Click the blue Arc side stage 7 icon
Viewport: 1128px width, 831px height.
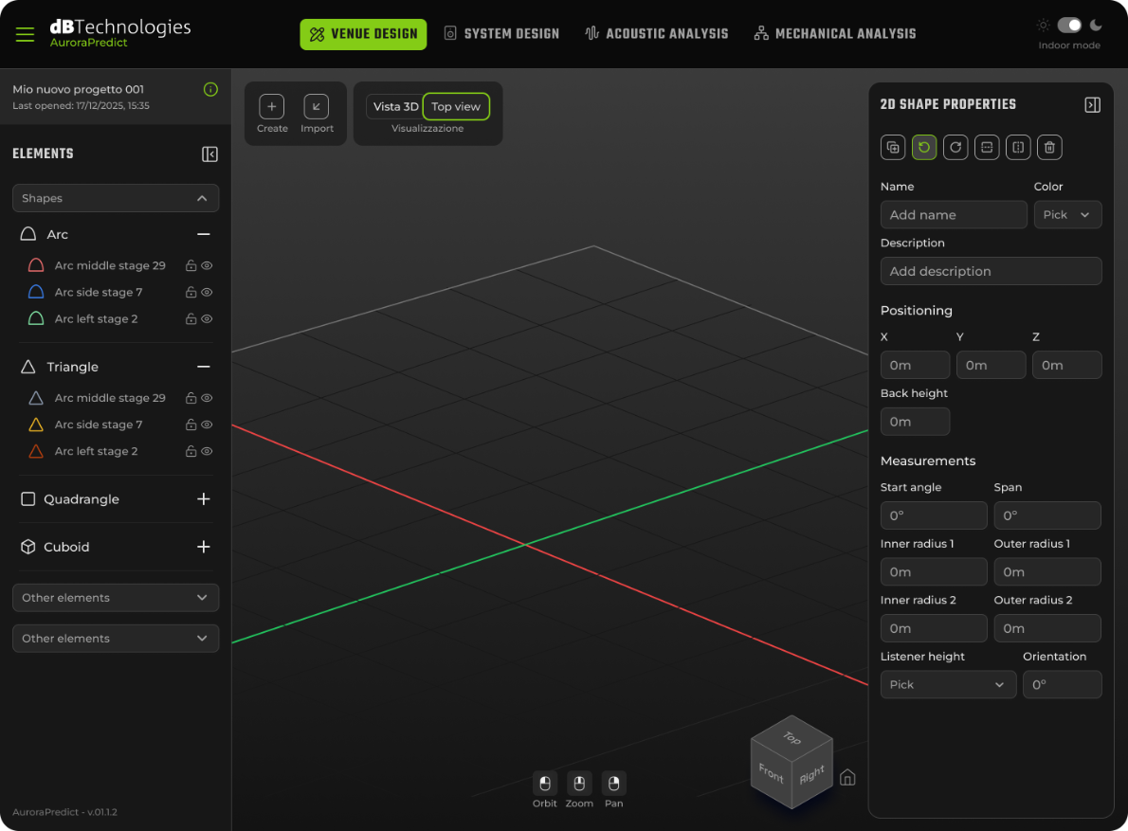point(36,292)
